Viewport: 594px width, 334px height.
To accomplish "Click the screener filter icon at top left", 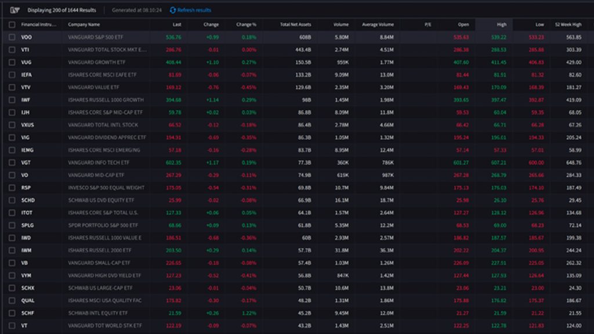I will coord(15,10).
